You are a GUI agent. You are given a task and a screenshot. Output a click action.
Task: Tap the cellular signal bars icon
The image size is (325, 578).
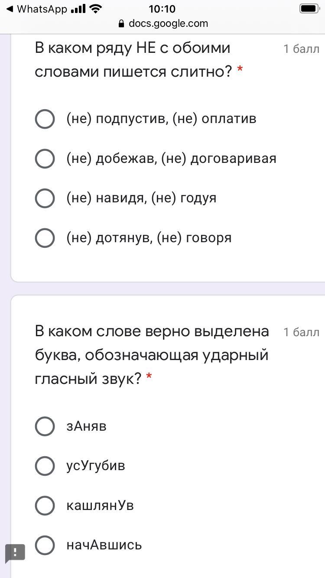(78, 9)
